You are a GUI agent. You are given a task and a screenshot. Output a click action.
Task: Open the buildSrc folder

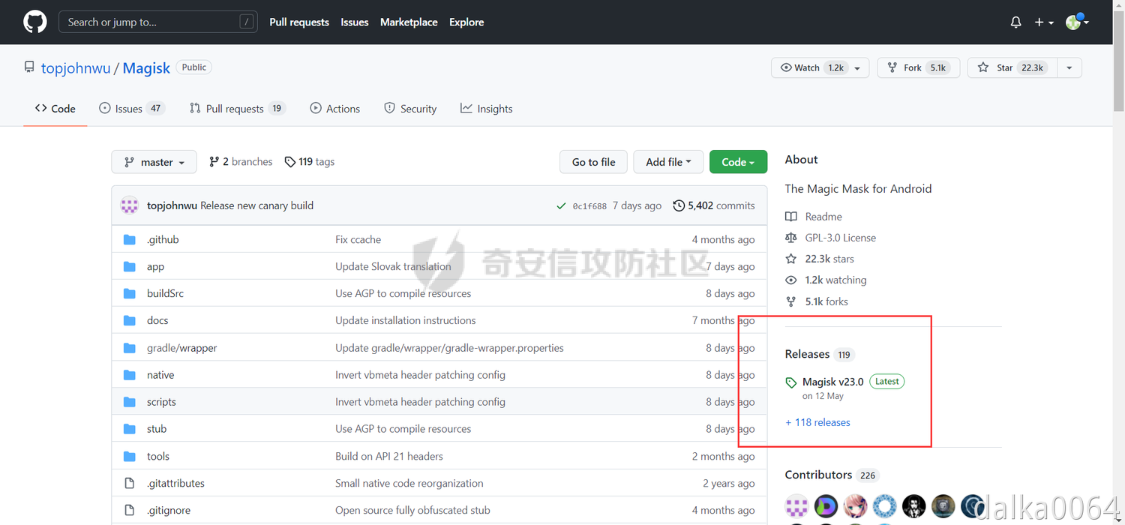pyautogui.click(x=165, y=293)
